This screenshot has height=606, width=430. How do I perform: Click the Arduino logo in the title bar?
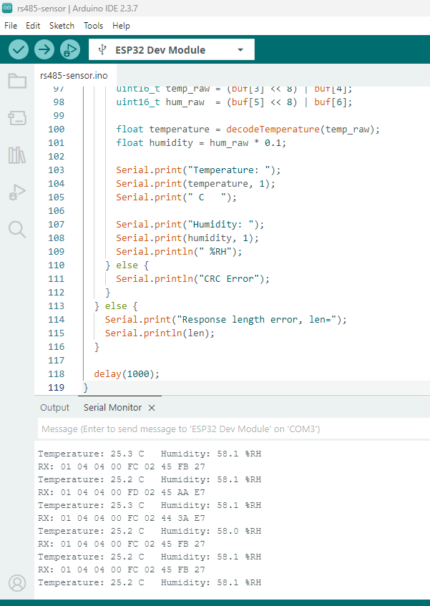[7, 8]
